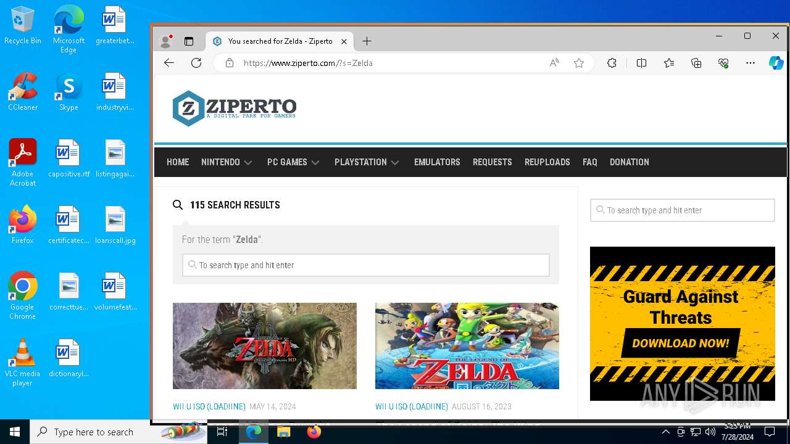Open the Zelda Wind Waker thumbnail

(x=467, y=346)
